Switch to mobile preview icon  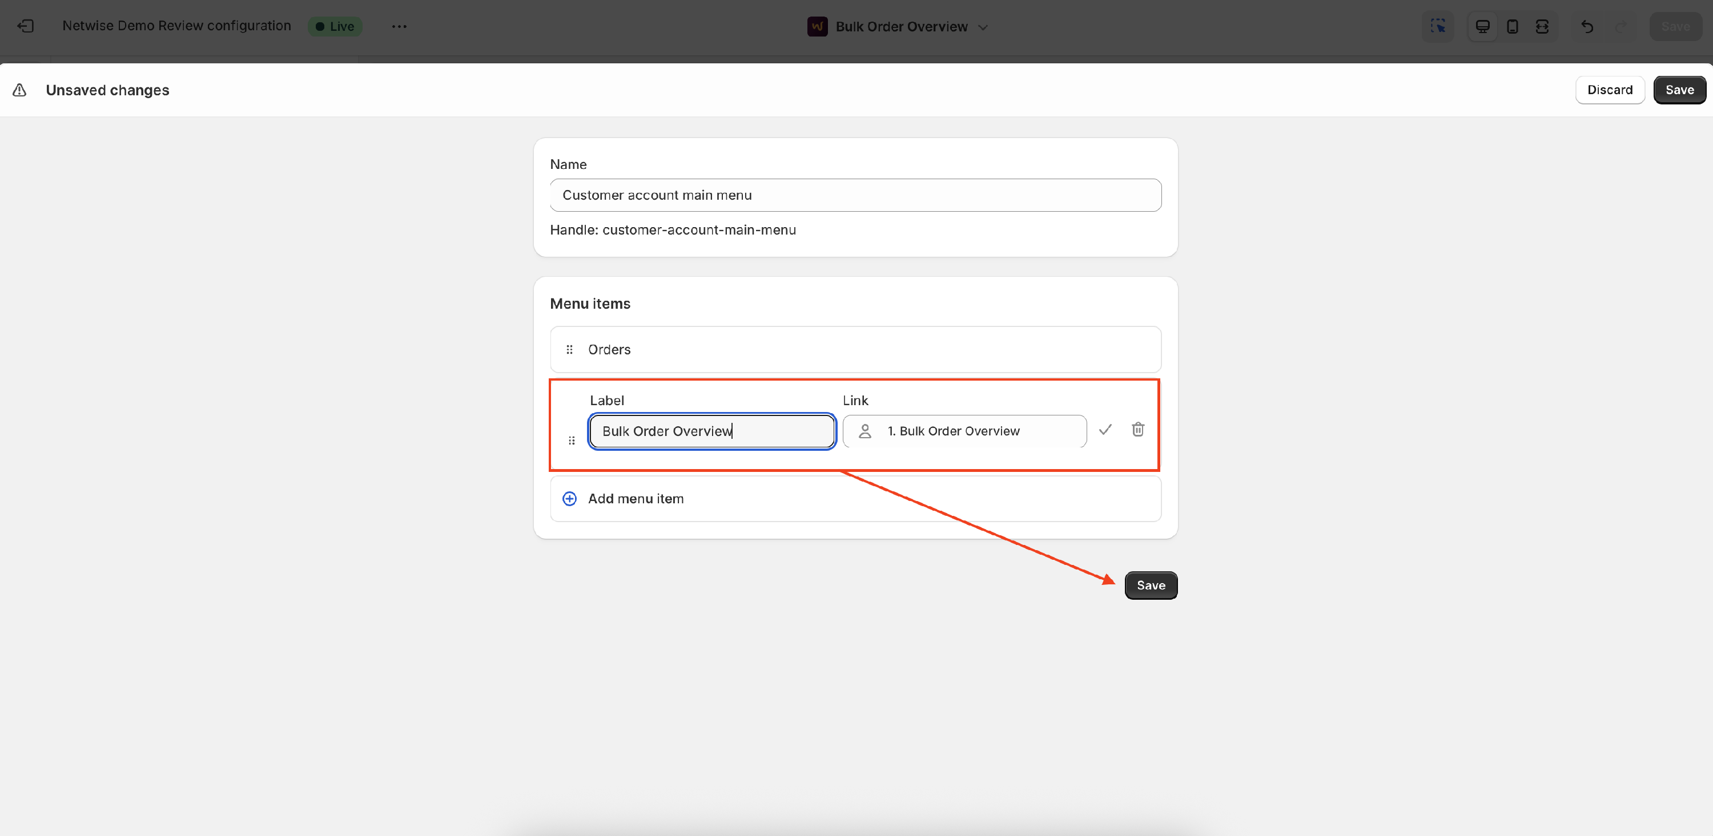(1512, 27)
